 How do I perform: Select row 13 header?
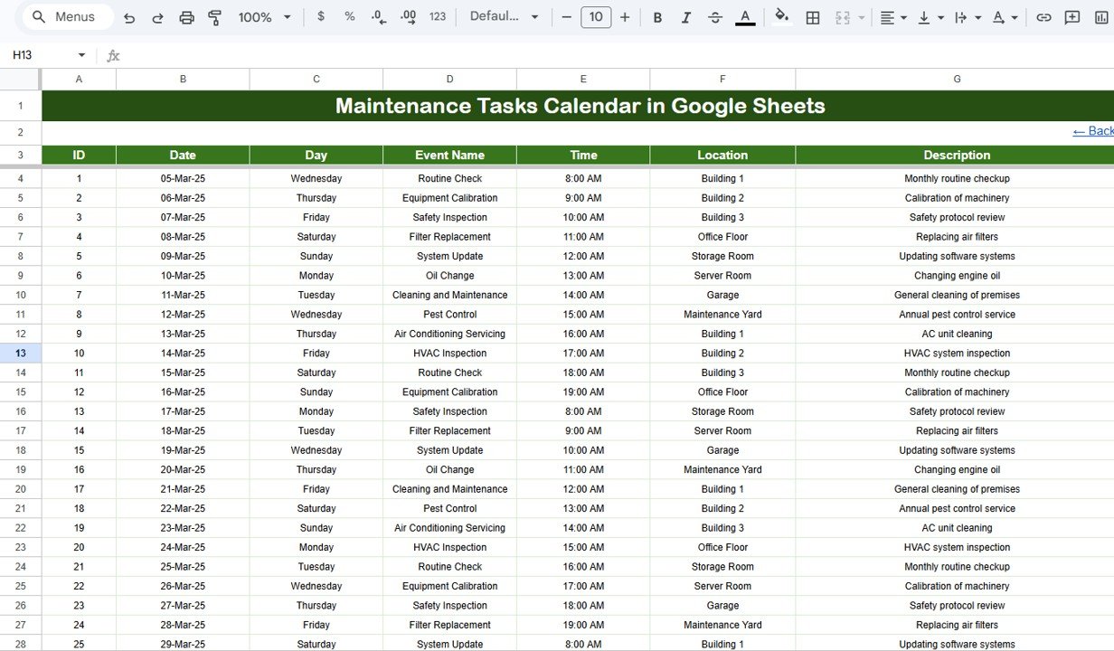pos(20,354)
